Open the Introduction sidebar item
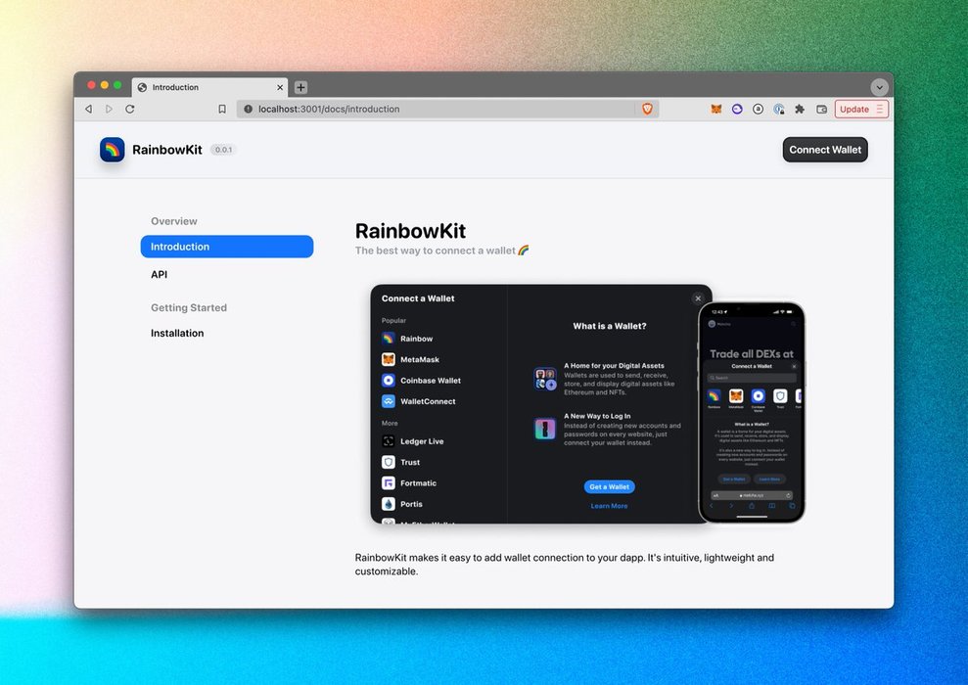 tap(226, 247)
